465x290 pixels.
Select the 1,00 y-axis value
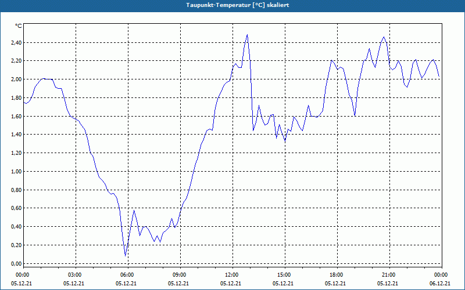[x=16, y=171]
